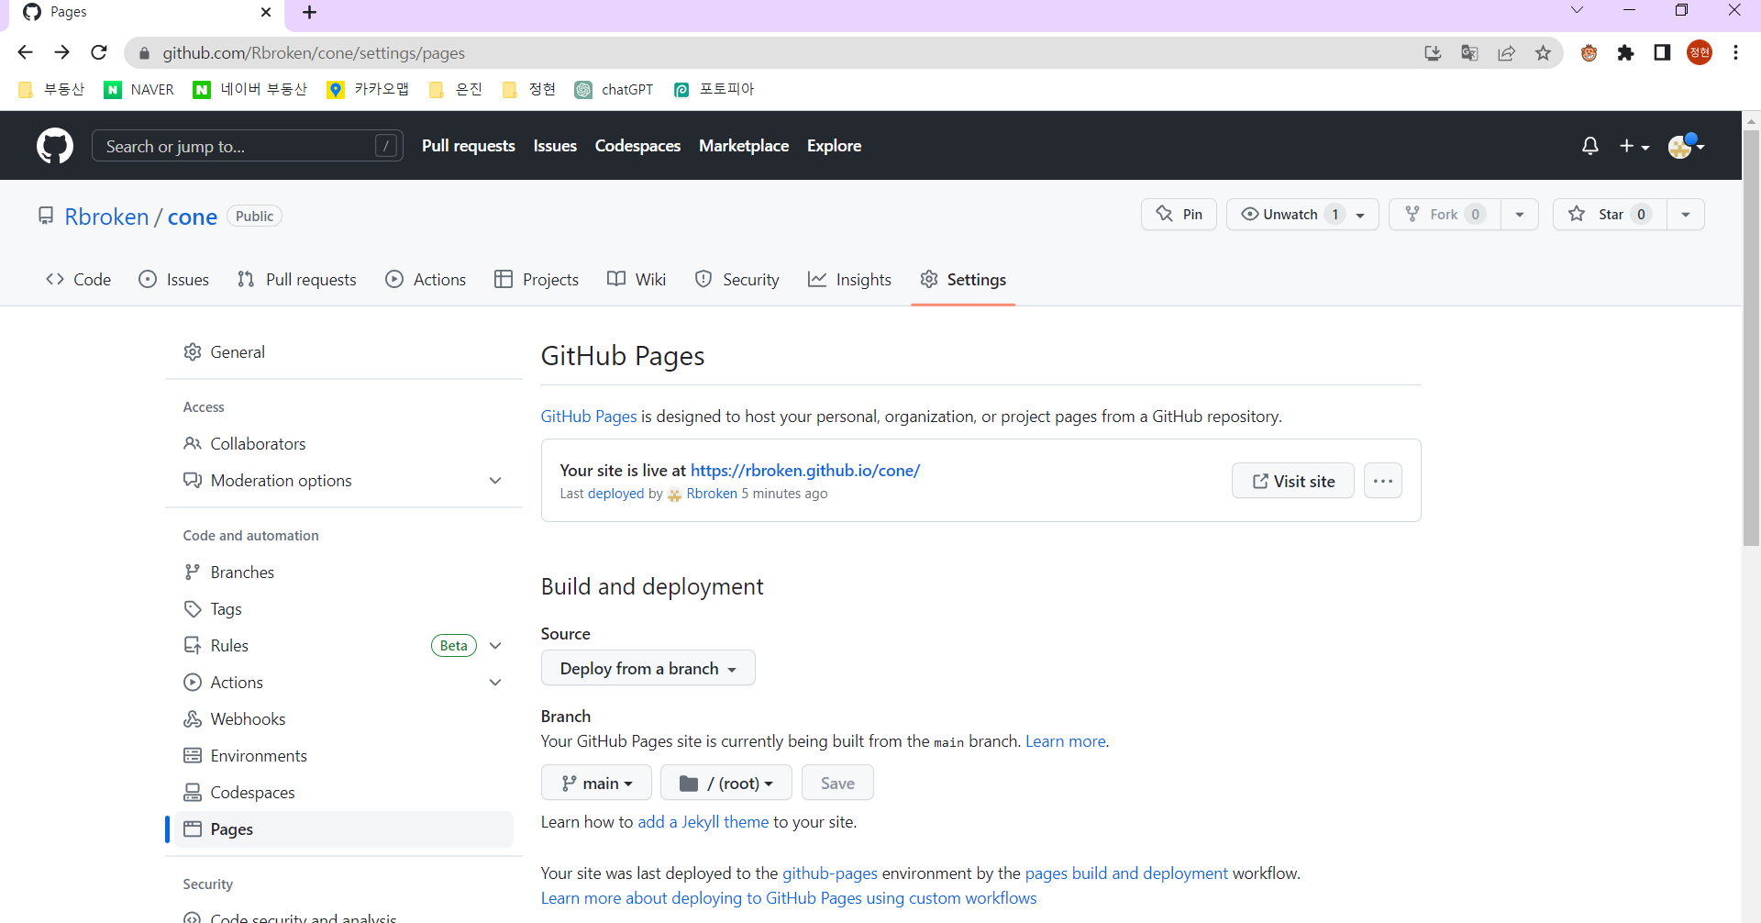Image resolution: width=1761 pixels, height=923 pixels.
Task: Click the translate page icon
Action: (1469, 53)
